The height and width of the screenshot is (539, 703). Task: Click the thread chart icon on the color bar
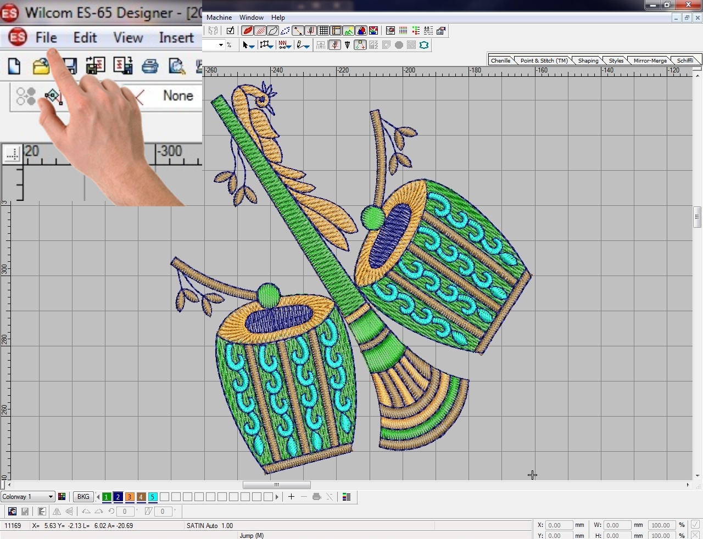[x=347, y=497]
